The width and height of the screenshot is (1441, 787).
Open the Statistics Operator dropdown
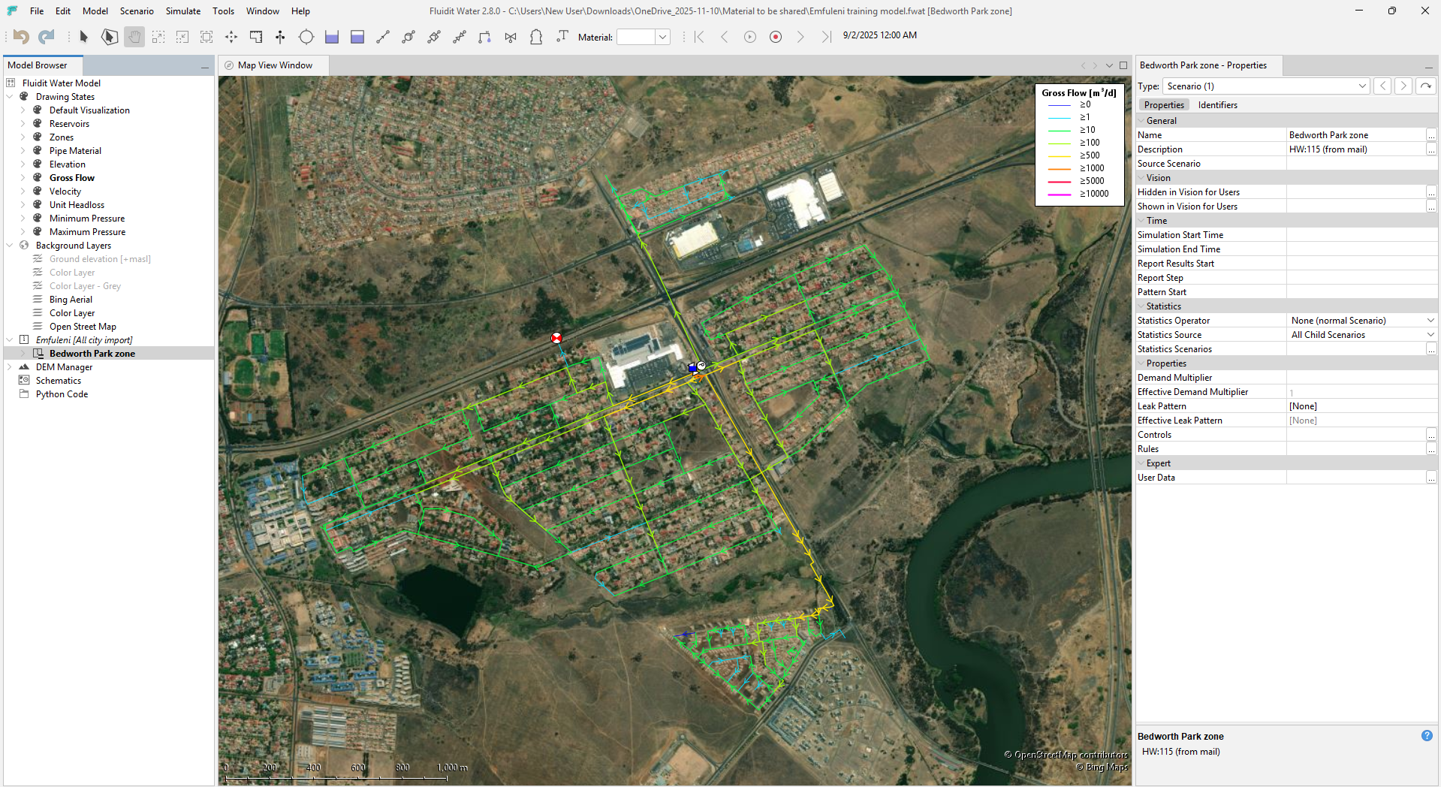[x=1430, y=321]
